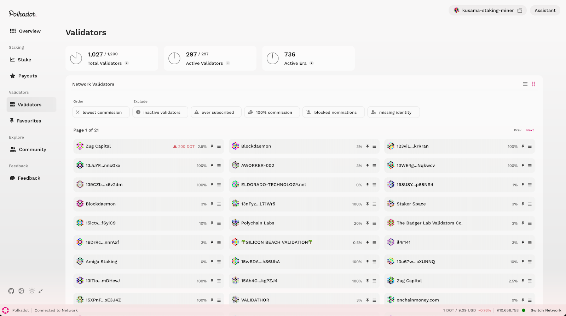Toggle exclude inactive validators filter

[x=160, y=112]
